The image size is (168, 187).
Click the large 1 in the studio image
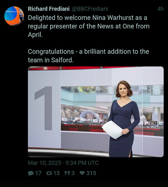click(44, 108)
